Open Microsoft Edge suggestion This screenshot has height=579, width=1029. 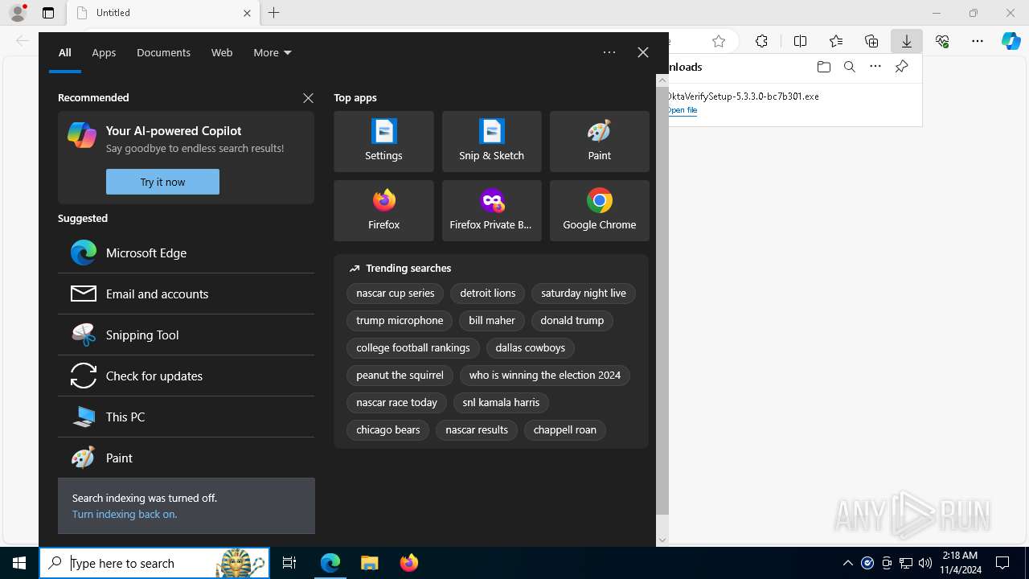186,253
